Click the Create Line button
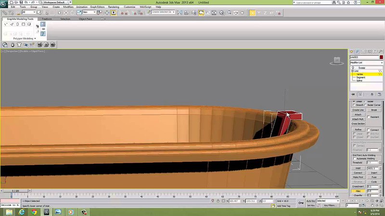 coord(358,110)
